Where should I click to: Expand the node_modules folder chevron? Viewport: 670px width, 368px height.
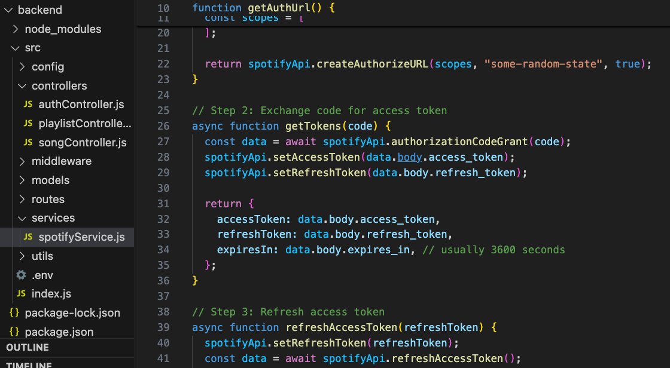click(x=16, y=29)
